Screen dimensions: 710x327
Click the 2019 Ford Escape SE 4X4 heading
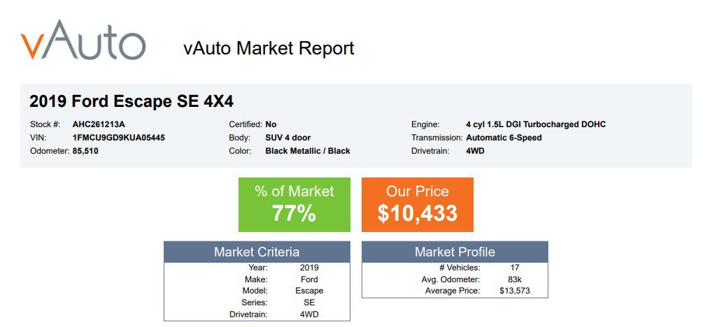(132, 101)
